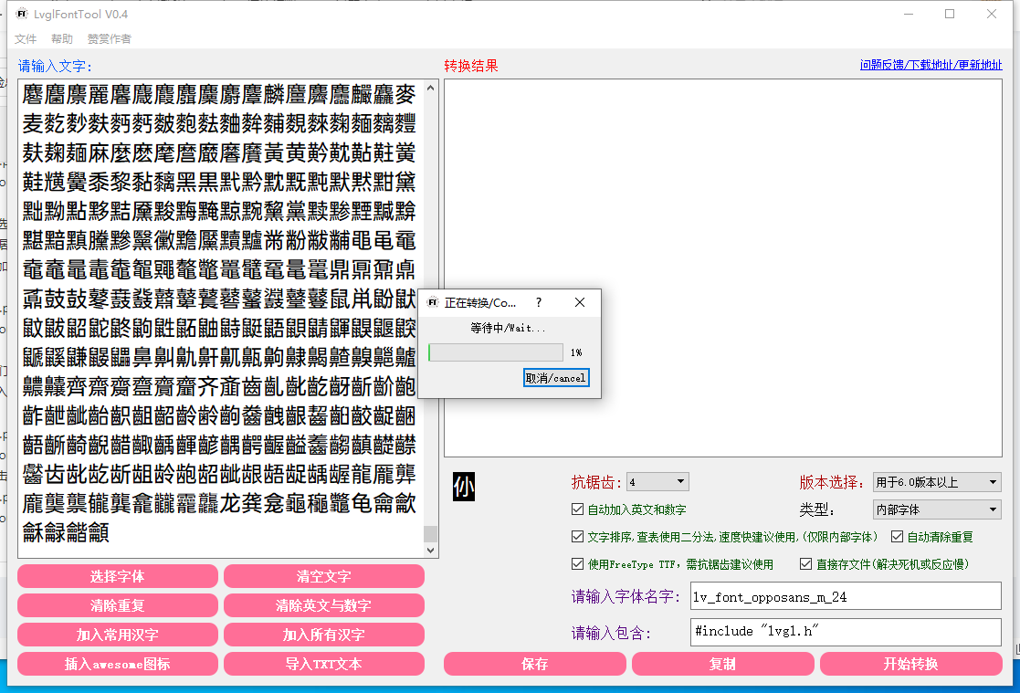The width and height of the screenshot is (1020, 693).
Task: Click the font name input field
Action: (x=846, y=597)
